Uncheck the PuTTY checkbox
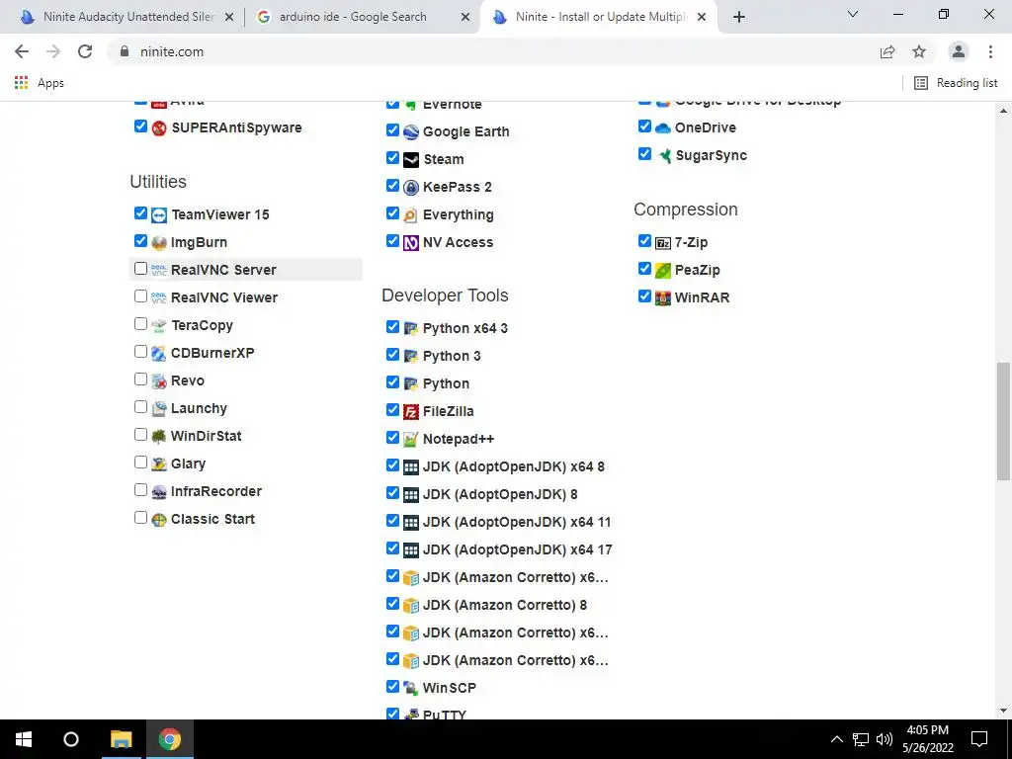Image resolution: width=1012 pixels, height=759 pixels. click(392, 714)
